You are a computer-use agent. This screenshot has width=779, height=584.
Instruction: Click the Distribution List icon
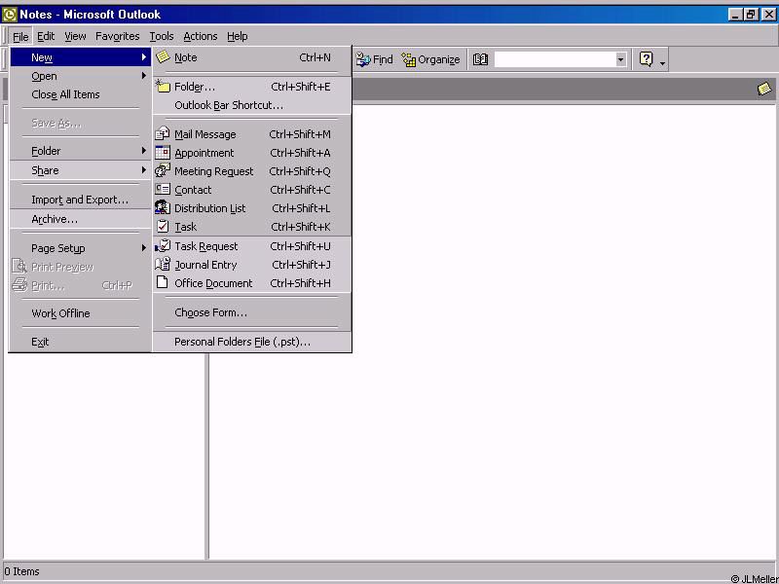(x=163, y=208)
